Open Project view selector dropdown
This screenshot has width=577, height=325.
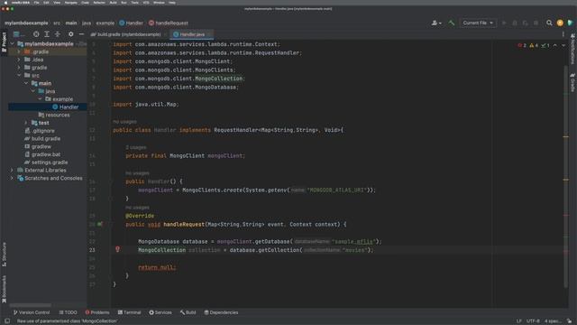click(19, 34)
